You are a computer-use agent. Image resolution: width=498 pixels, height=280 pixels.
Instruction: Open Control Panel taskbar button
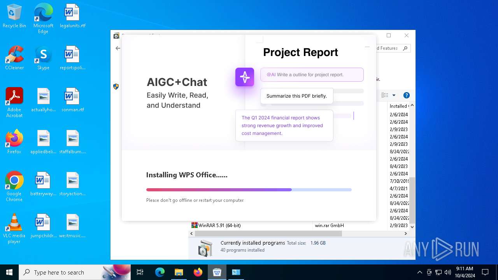point(236,272)
